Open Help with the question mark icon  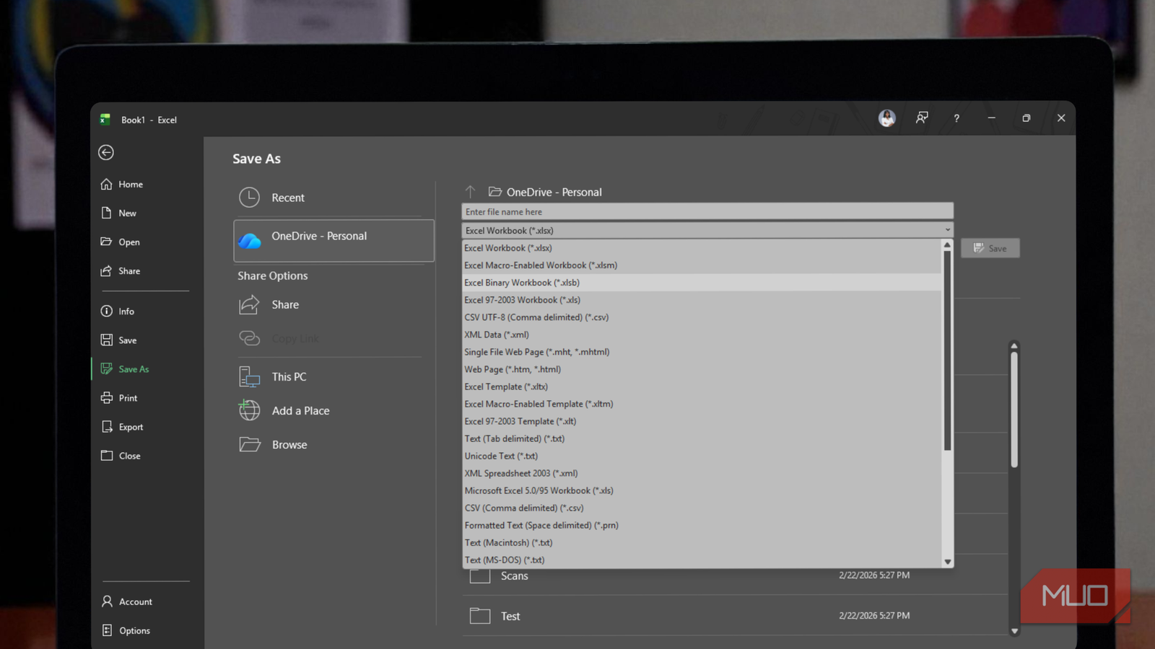tap(956, 118)
